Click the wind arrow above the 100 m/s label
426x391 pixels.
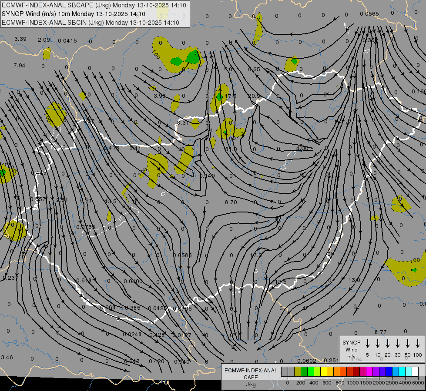point(418,343)
